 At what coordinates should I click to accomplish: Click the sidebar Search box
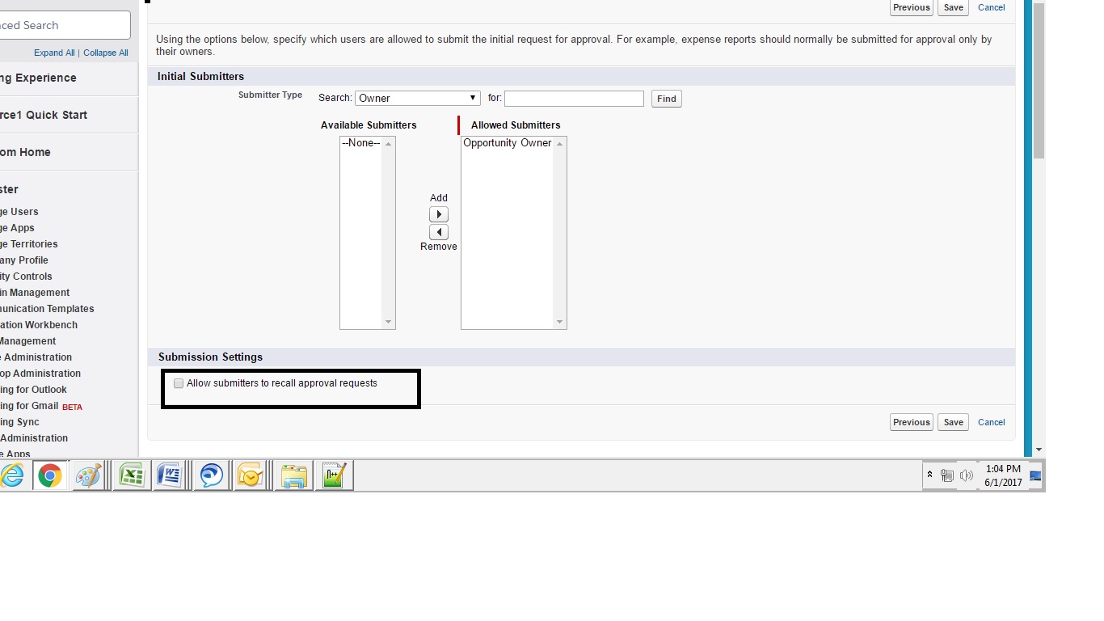pos(63,25)
